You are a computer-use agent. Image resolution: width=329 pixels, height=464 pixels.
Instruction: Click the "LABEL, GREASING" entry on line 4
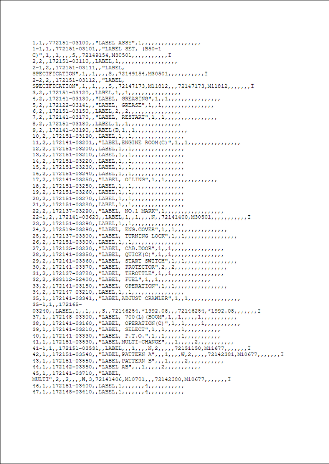(125, 99)
